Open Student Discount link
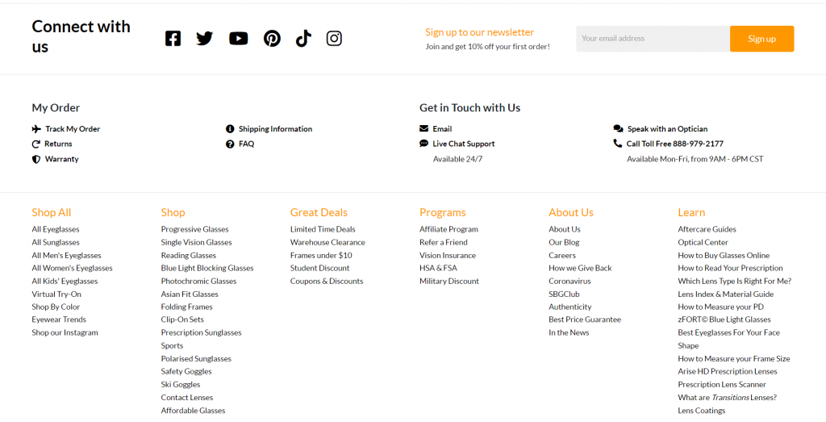Image resolution: width=826 pixels, height=422 pixels. tap(319, 268)
